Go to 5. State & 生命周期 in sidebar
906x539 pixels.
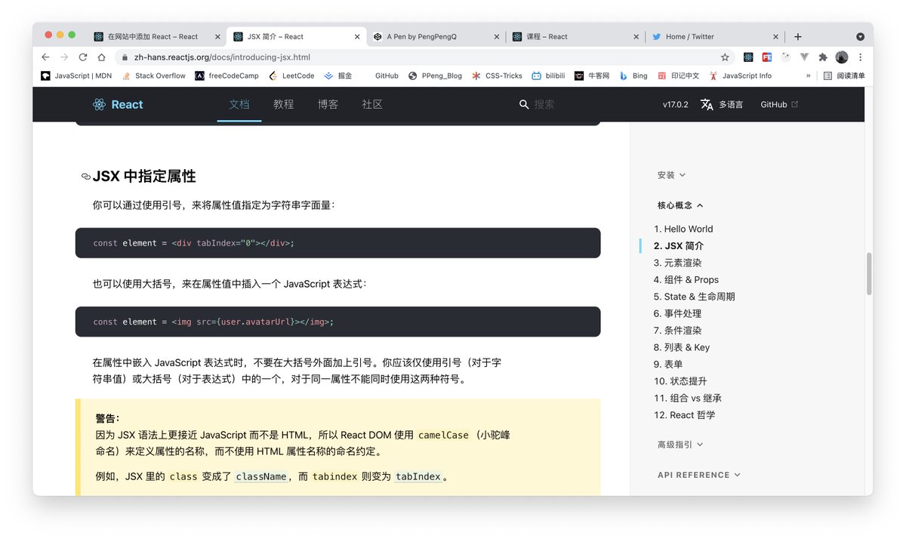tap(695, 297)
